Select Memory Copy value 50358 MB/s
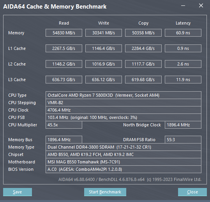The width and height of the screenshot is (210, 202). tap(143, 33)
